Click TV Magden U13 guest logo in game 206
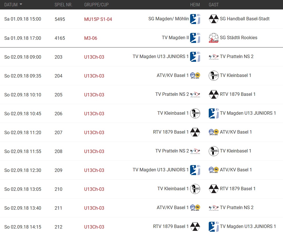 click(214, 113)
